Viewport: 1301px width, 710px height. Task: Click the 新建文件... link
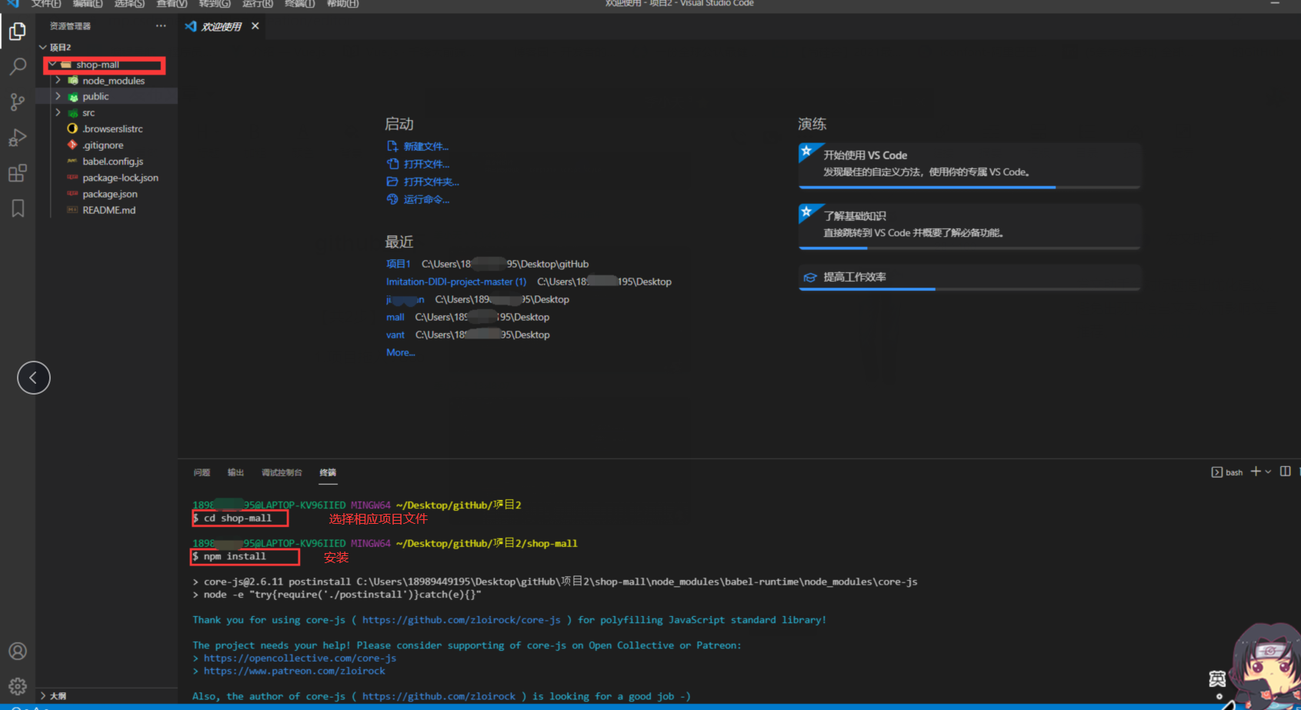425,146
